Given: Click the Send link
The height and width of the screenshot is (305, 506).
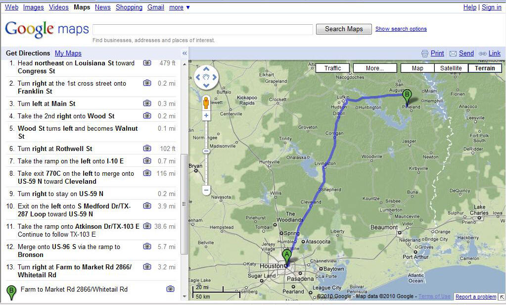Looking at the screenshot, I should click(466, 53).
